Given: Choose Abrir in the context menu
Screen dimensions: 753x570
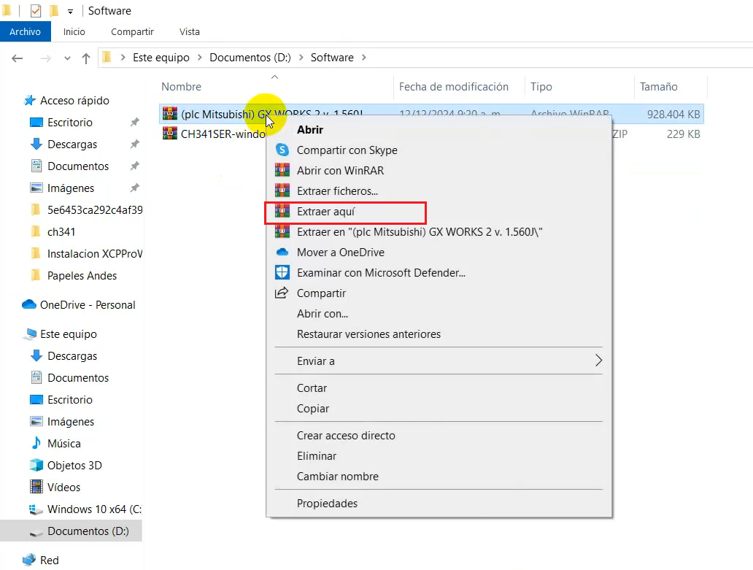Looking at the screenshot, I should (x=439, y=130).
